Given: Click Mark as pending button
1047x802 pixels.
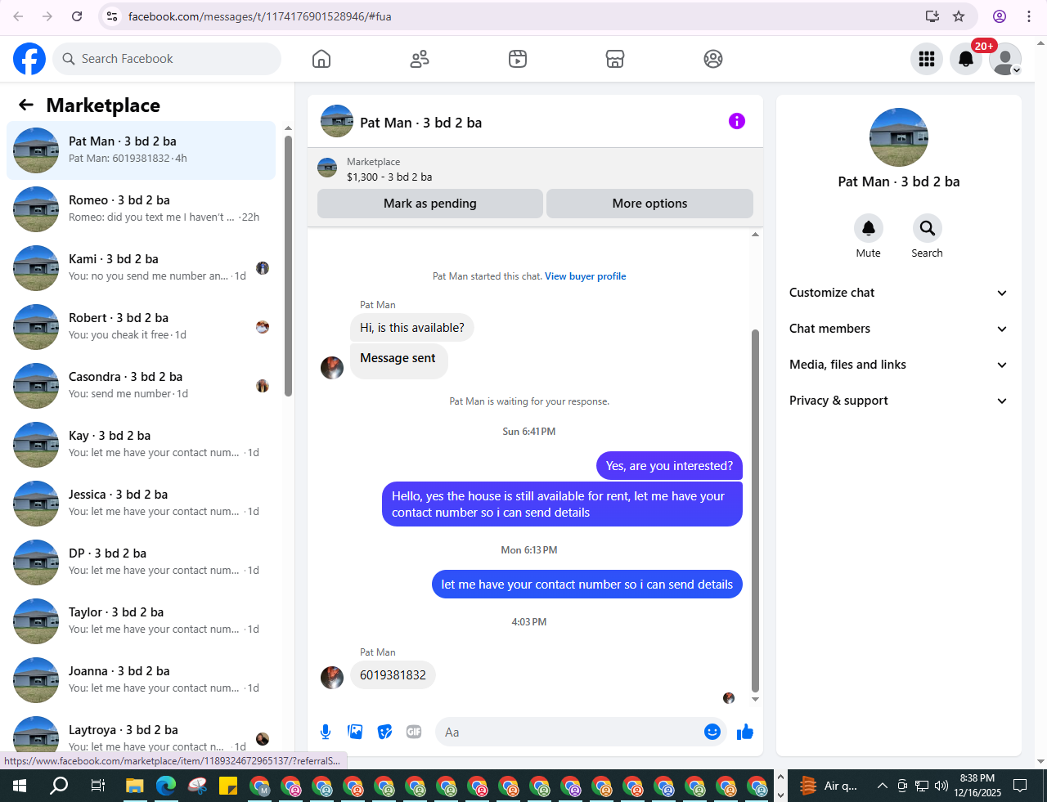Looking at the screenshot, I should coord(430,204).
